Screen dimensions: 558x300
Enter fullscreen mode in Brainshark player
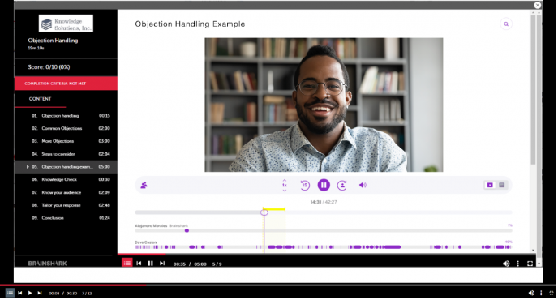click(530, 264)
